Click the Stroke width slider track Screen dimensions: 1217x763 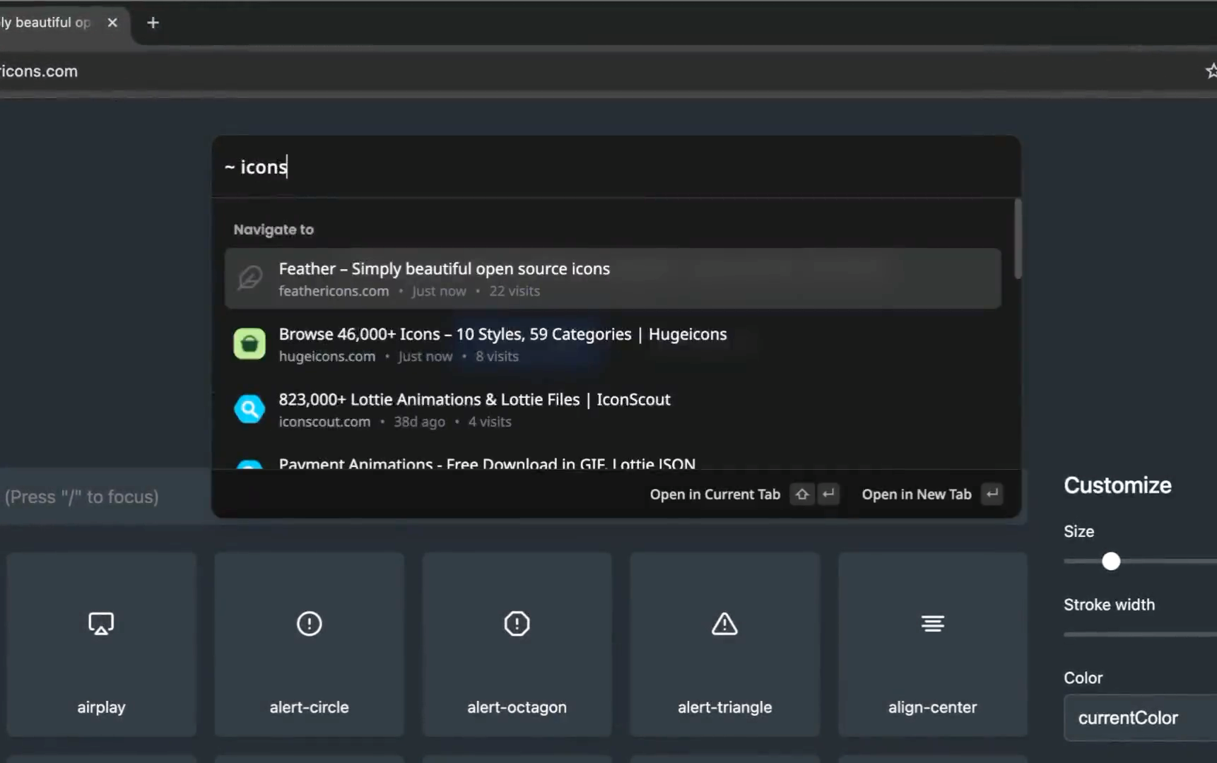coord(1139,634)
